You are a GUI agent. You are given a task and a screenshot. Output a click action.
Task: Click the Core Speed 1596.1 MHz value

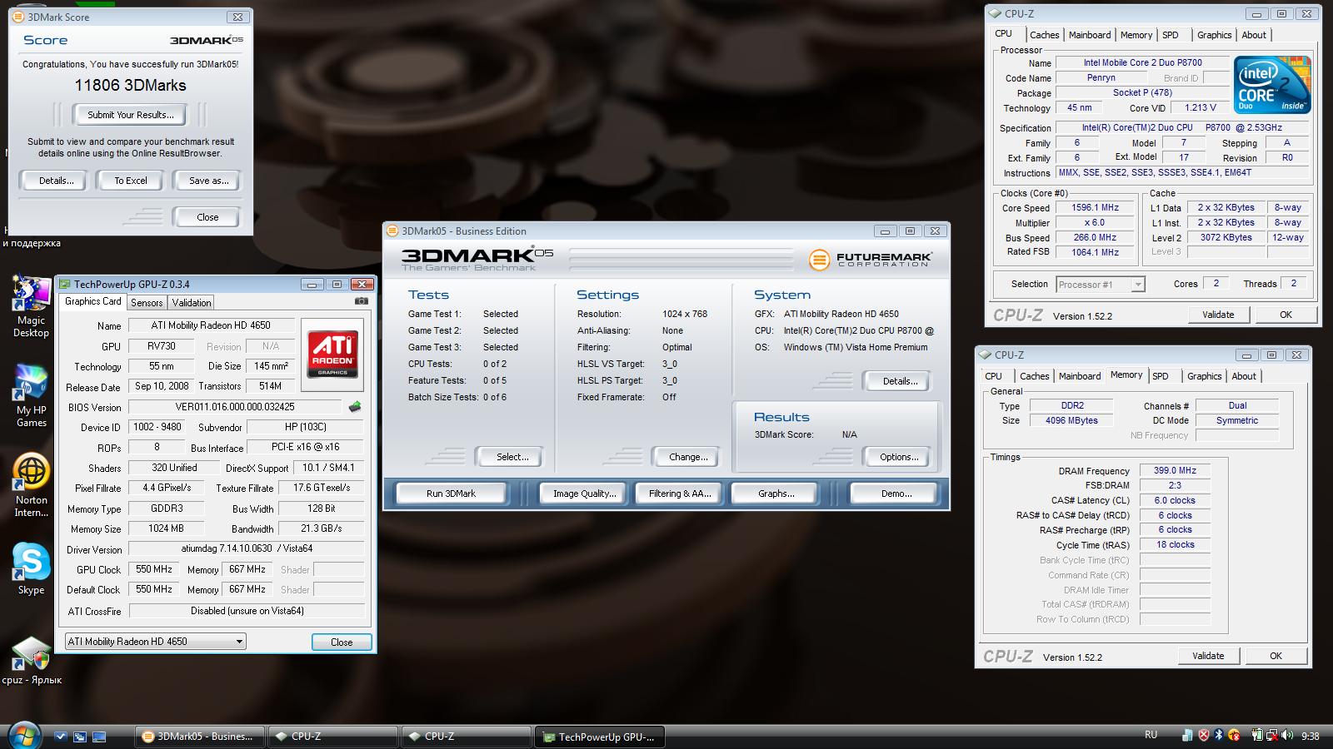click(x=1096, y=208)
